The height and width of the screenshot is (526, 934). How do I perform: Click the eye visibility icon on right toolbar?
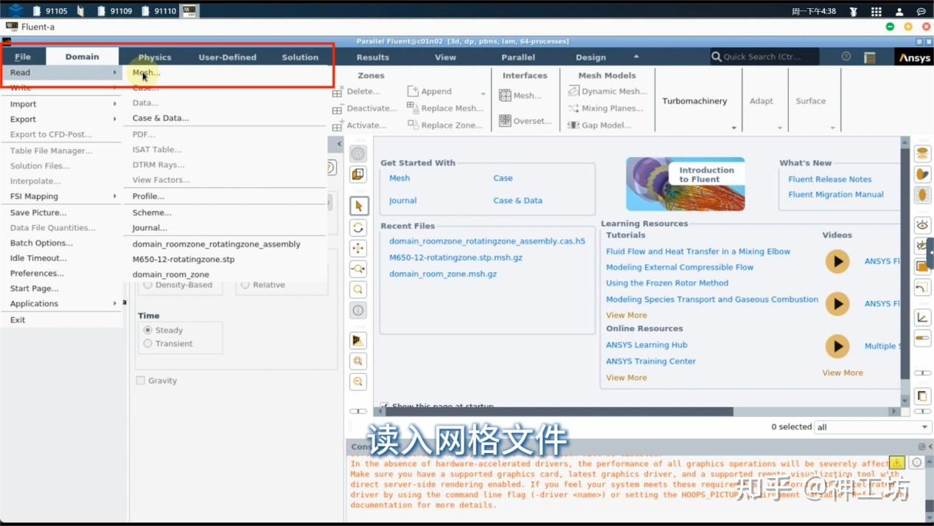click(x=922, y=224)
